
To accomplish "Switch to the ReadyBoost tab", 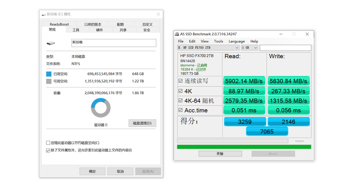I will pyautogui.click(x=59, y=24).
